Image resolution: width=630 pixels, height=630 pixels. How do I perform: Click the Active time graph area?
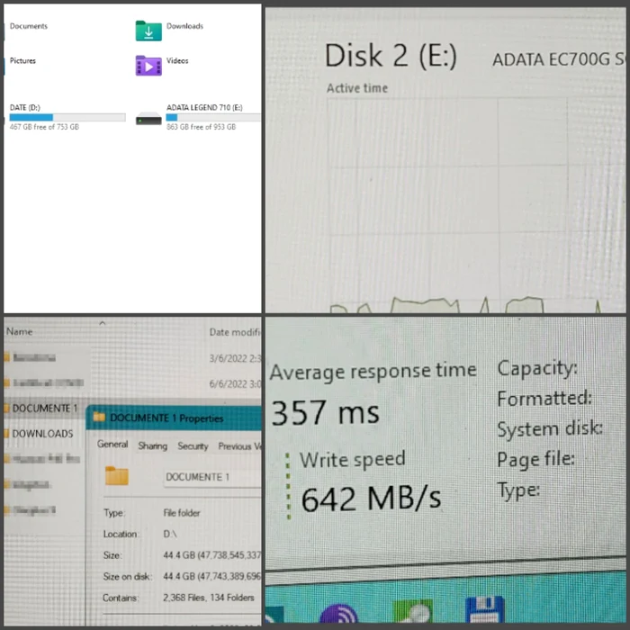[x=476, y=205]
